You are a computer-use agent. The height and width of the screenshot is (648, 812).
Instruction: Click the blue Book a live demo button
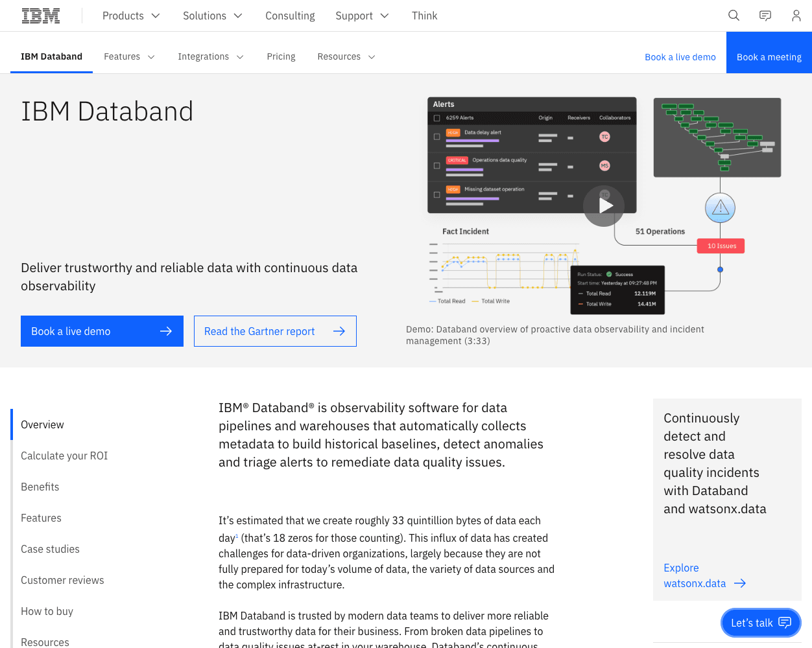click(x=102, y=331)
